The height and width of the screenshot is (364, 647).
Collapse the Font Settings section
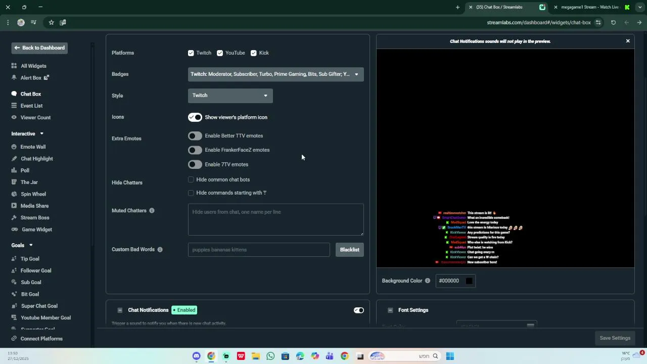tap(390, 310)
